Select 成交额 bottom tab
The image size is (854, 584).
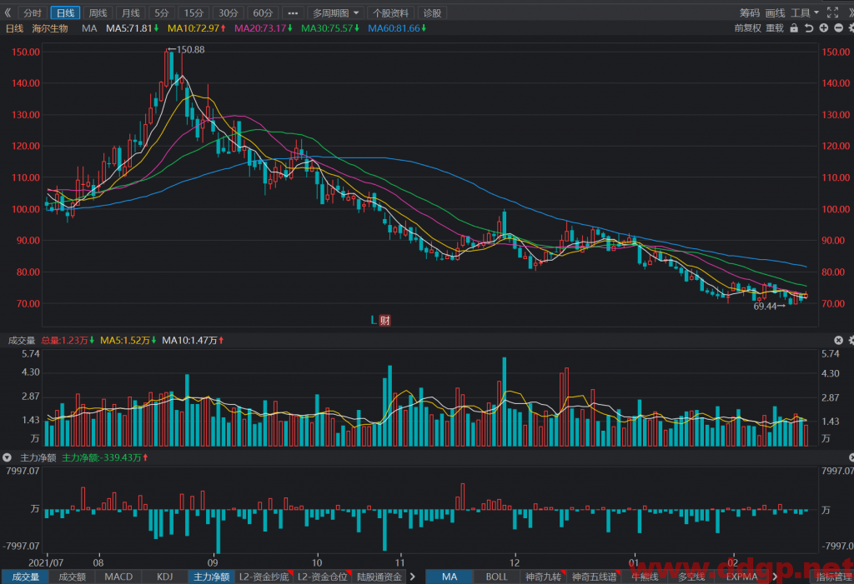(x=73, y=577)
